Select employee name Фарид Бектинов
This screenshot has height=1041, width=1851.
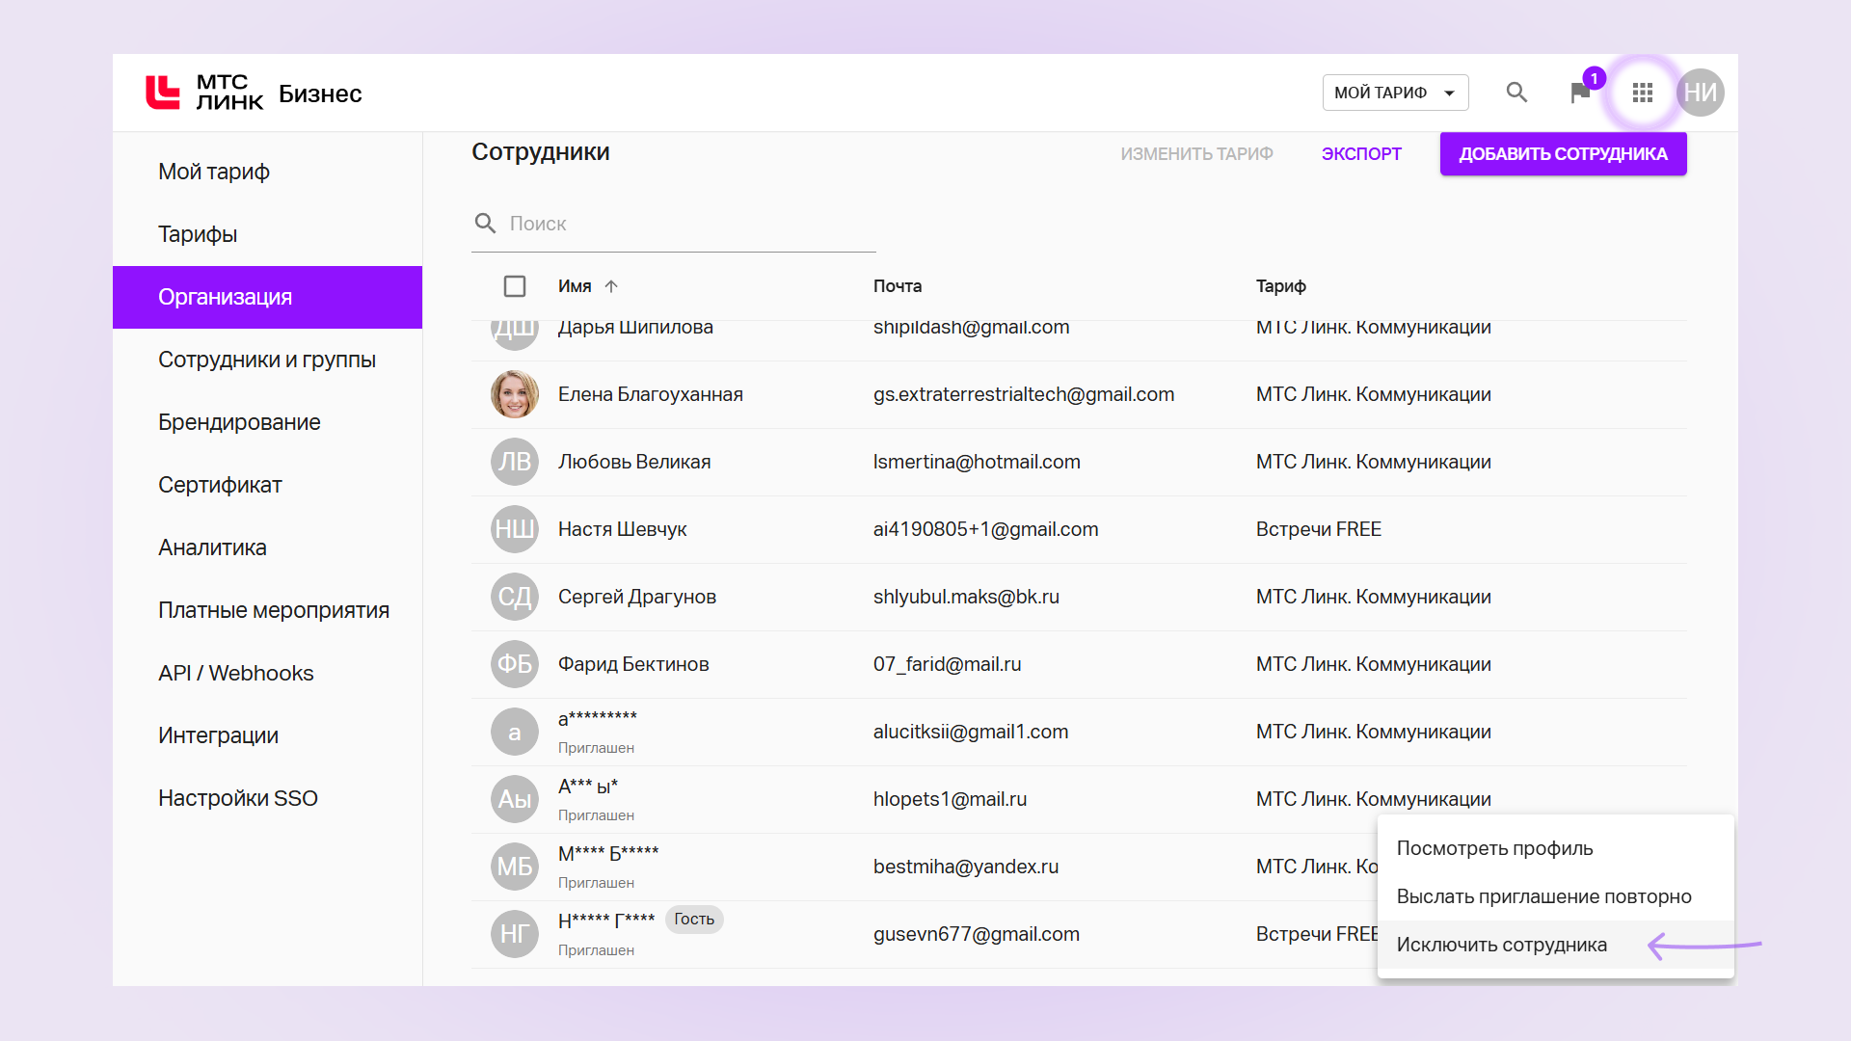tap(633, 664)
